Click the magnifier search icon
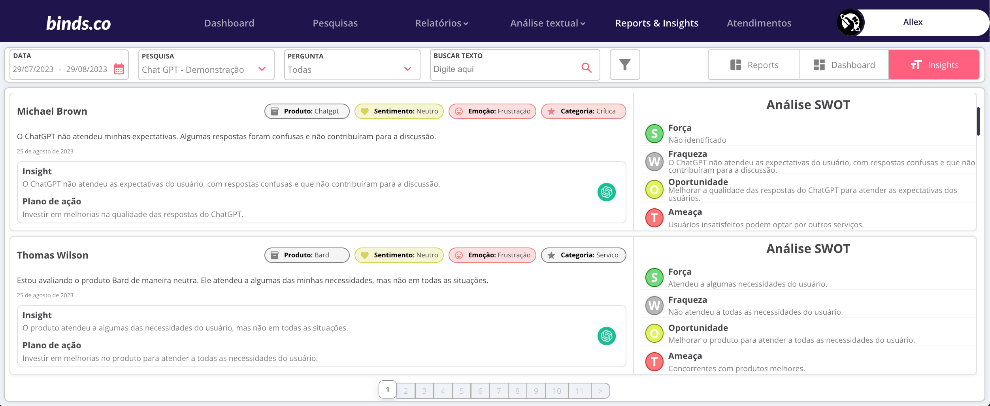This screenshot has height=406, width=990. pos(586,68)
